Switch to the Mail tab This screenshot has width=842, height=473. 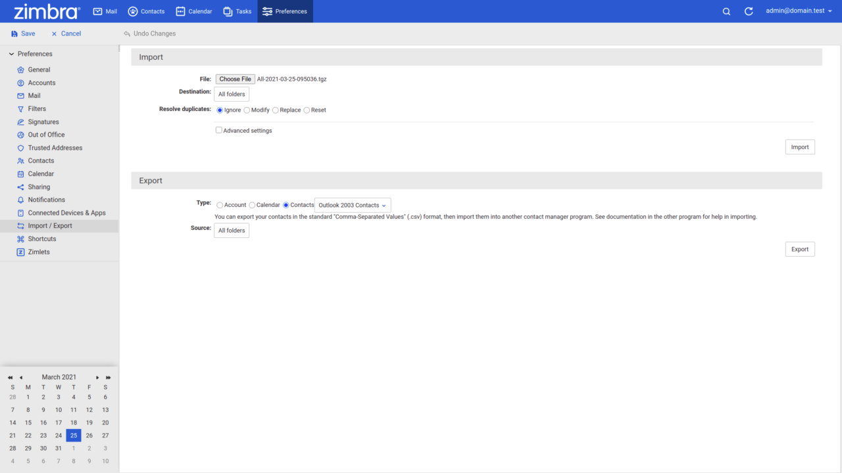coord(105,11)
